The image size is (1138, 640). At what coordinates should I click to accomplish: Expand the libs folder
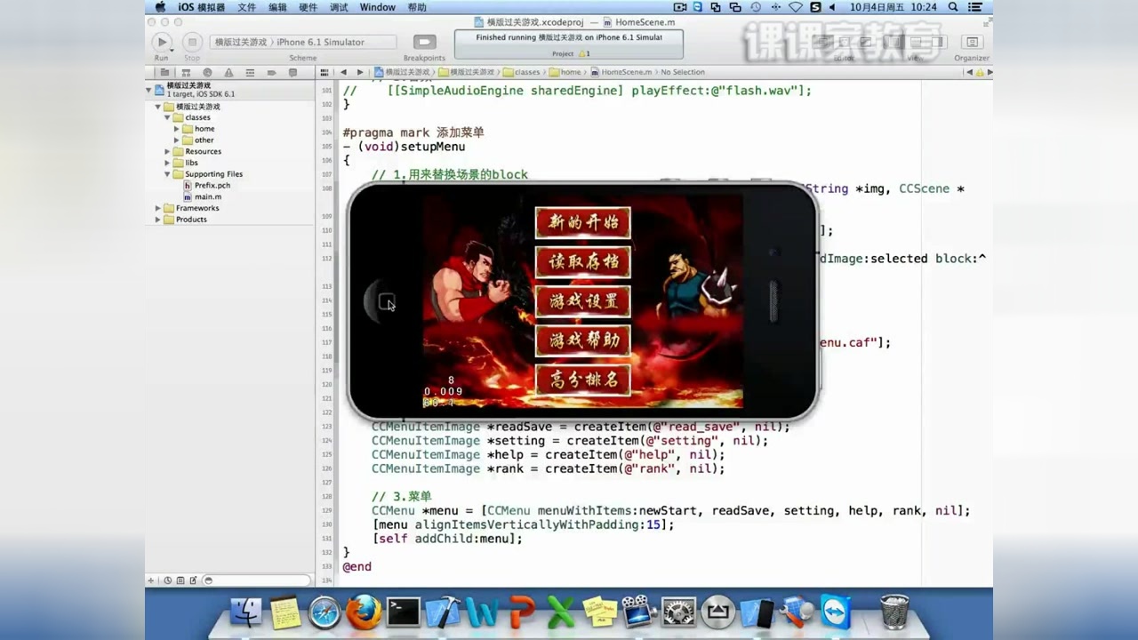167,163
